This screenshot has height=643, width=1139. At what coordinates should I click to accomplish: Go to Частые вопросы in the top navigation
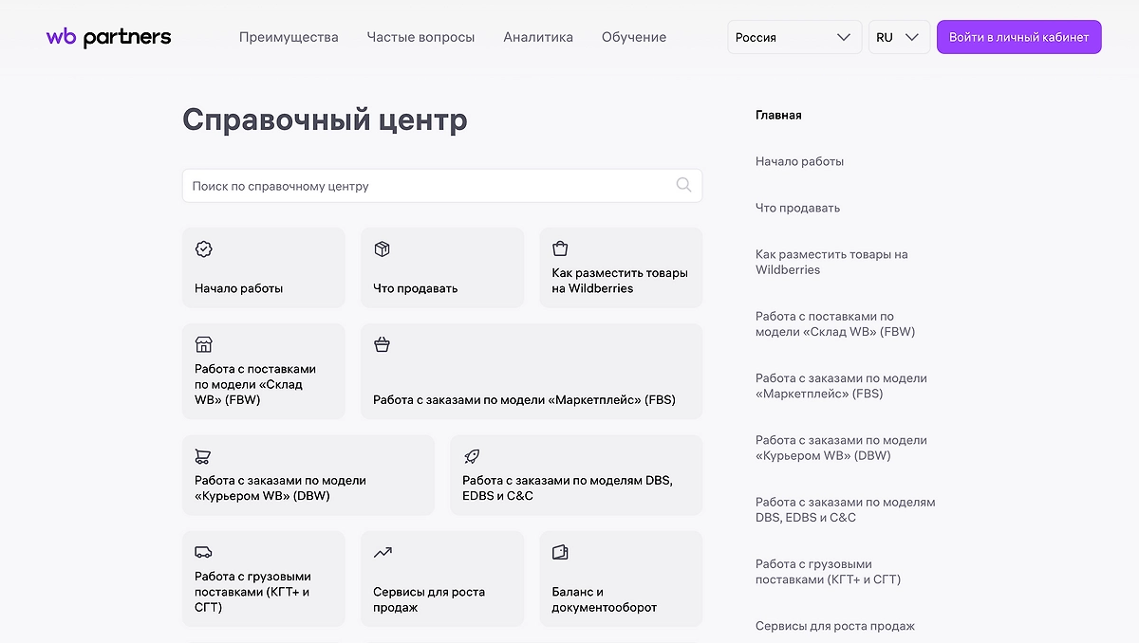point(420,37)
